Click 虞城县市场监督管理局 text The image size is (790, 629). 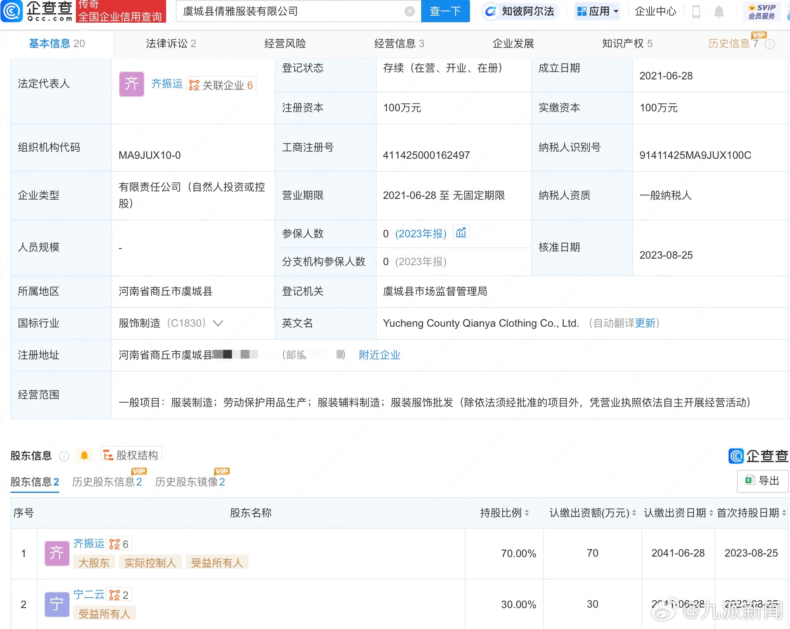[x=435, y=291]
